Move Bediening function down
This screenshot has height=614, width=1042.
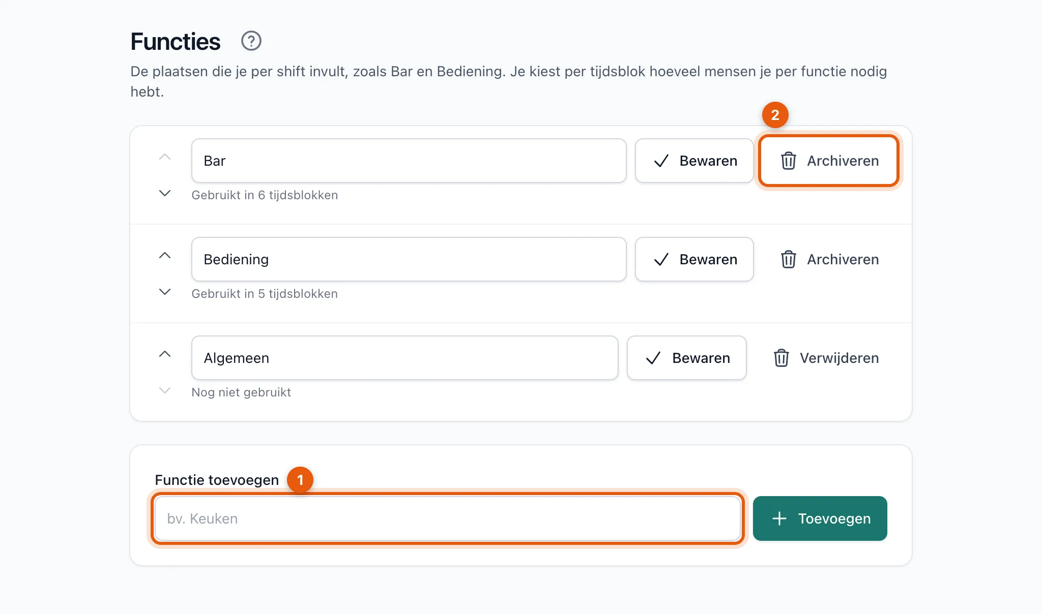(165, 292)
